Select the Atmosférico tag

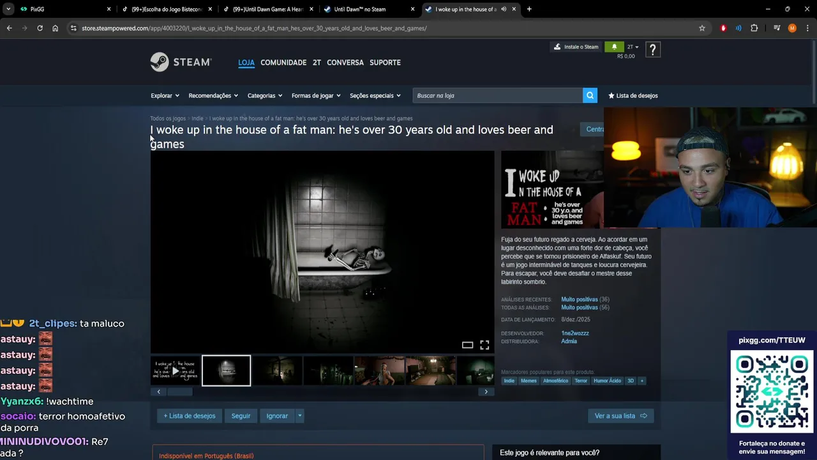click(x=555, y=381)
